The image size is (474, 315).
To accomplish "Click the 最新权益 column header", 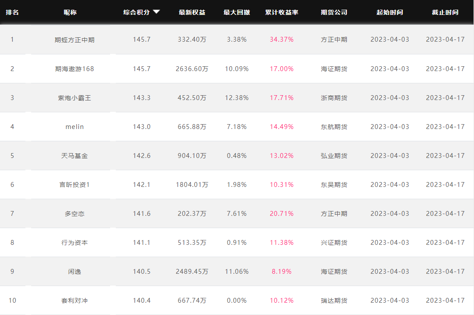I will [192, 12].
